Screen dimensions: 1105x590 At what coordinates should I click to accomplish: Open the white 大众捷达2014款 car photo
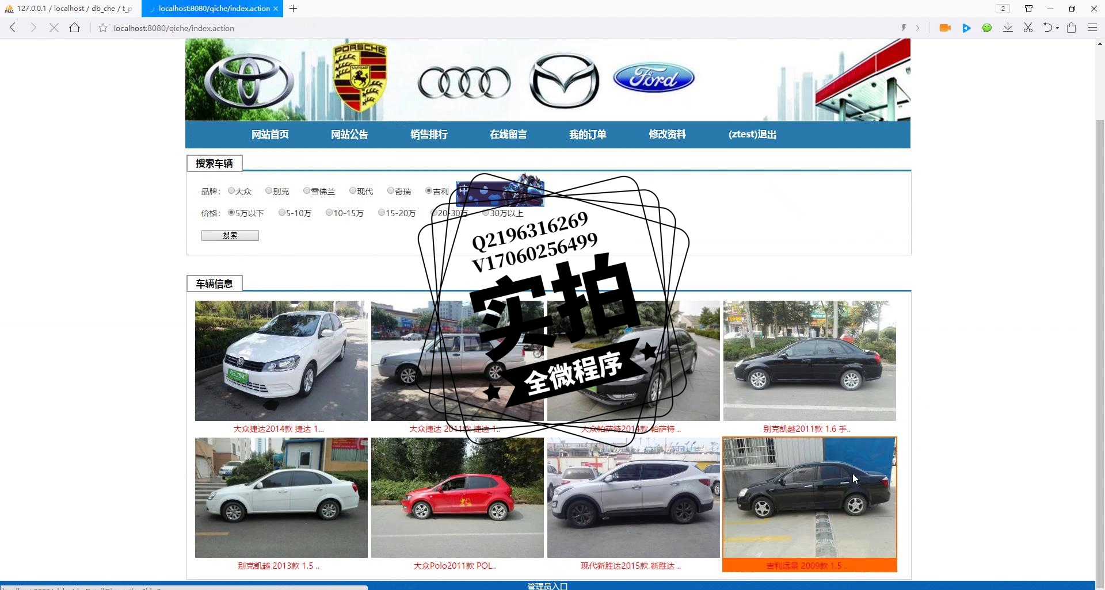click(x=281, y=361)
